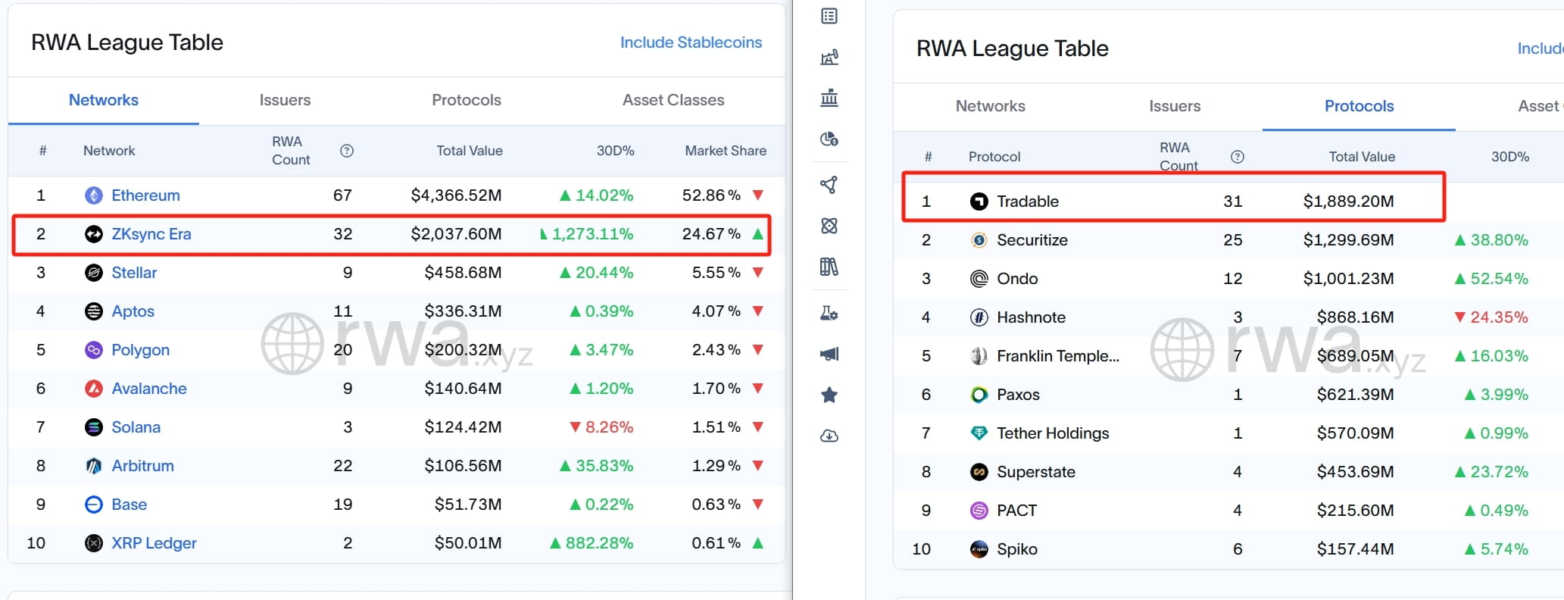Open the bank building sidebar icon

click(829, 98)
